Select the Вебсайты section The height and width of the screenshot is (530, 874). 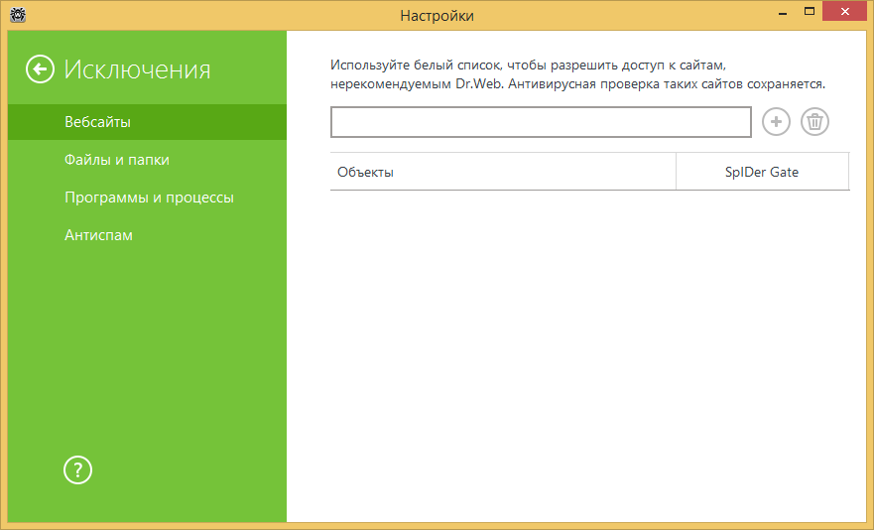147,122
